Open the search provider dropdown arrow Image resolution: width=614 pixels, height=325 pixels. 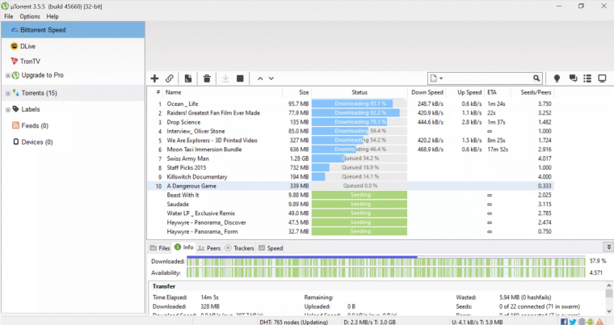(x=441, y=78)
